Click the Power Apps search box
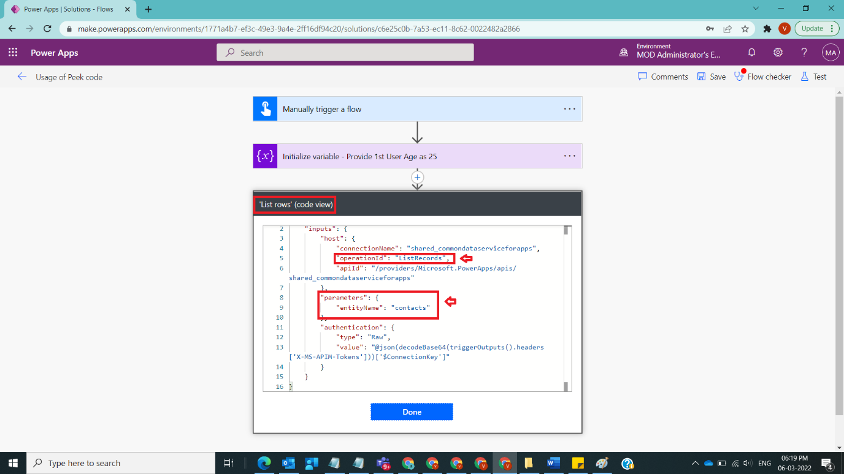The height and width of the screenshot is (474, 844). pyautogui.click(x=345, y=52)
